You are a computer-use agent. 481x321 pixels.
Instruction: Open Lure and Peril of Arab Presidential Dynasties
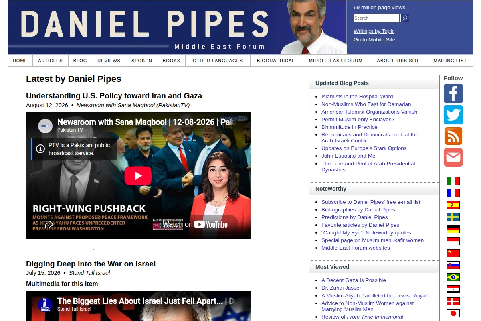pyautogui.click(x=368, y=167)
